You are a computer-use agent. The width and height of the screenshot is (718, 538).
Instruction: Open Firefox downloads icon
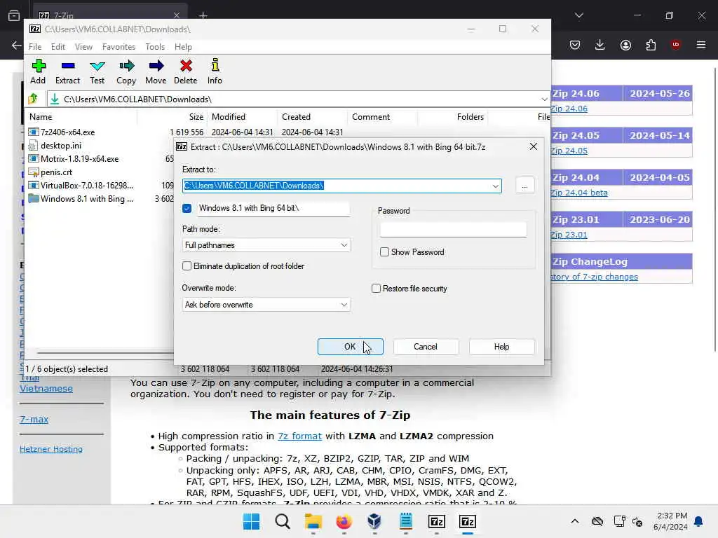[600, 45]
